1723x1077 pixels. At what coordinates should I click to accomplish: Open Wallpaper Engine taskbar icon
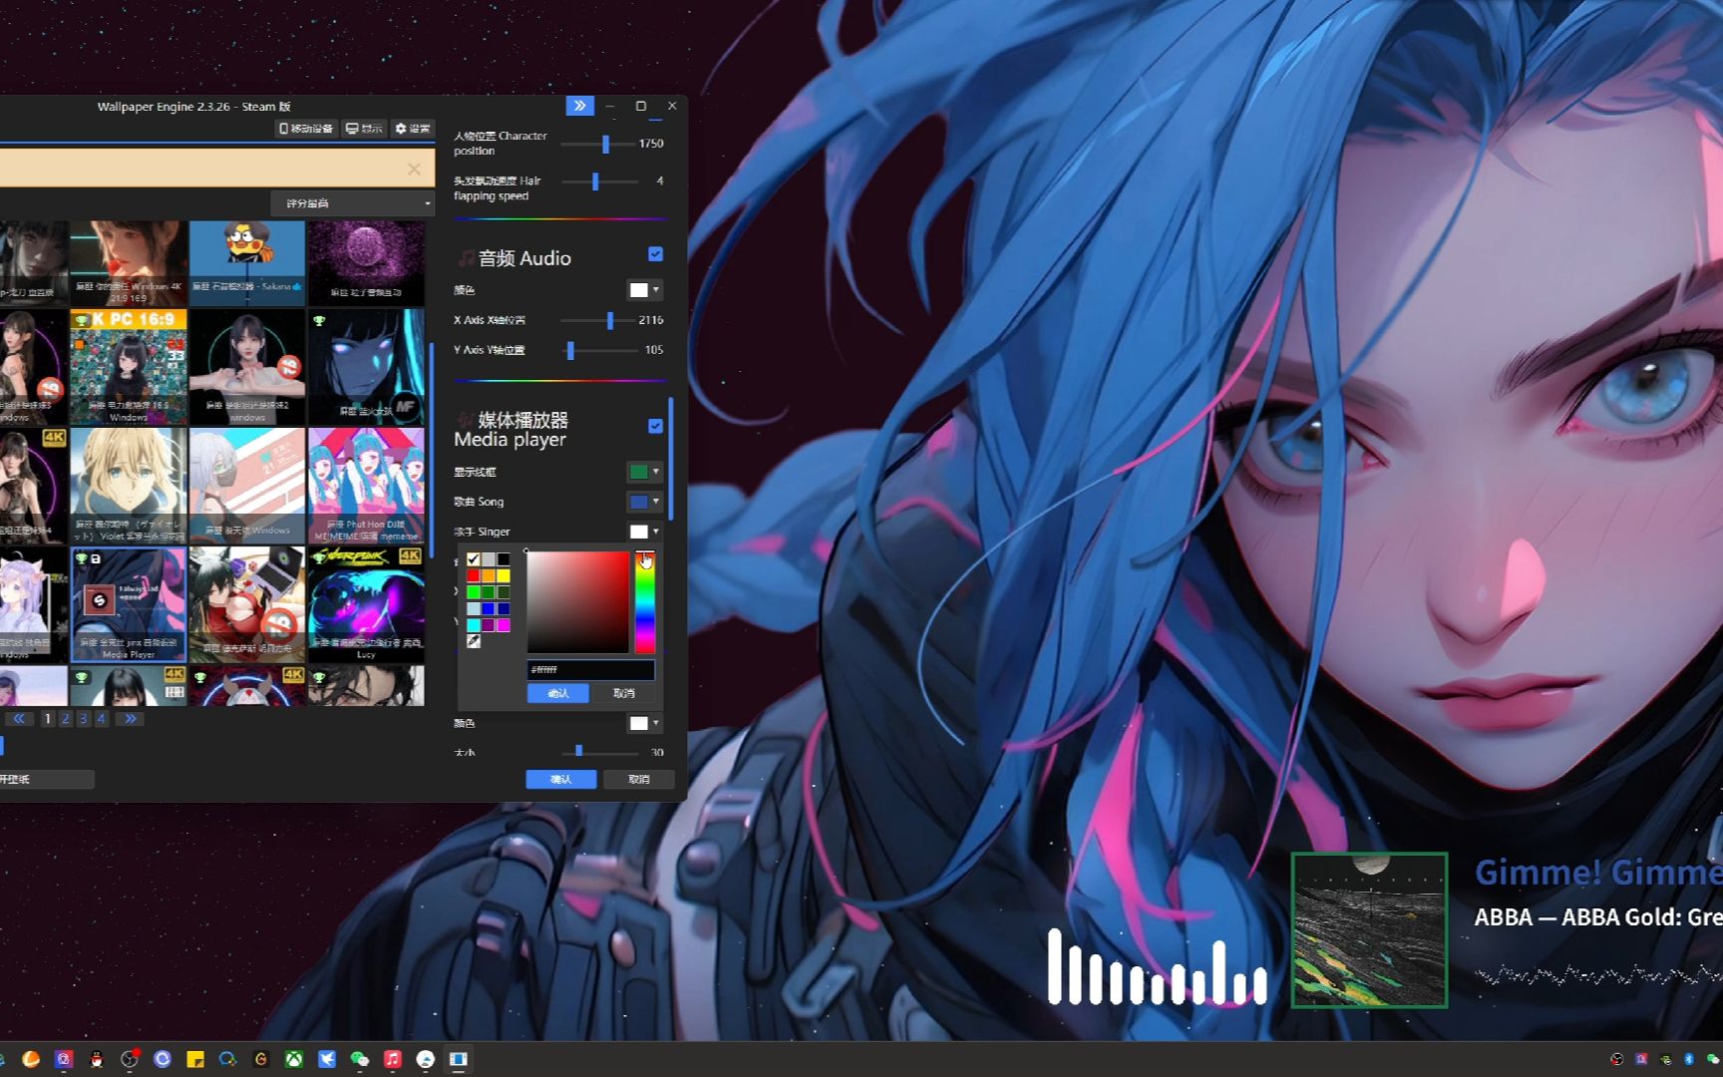459,1059
